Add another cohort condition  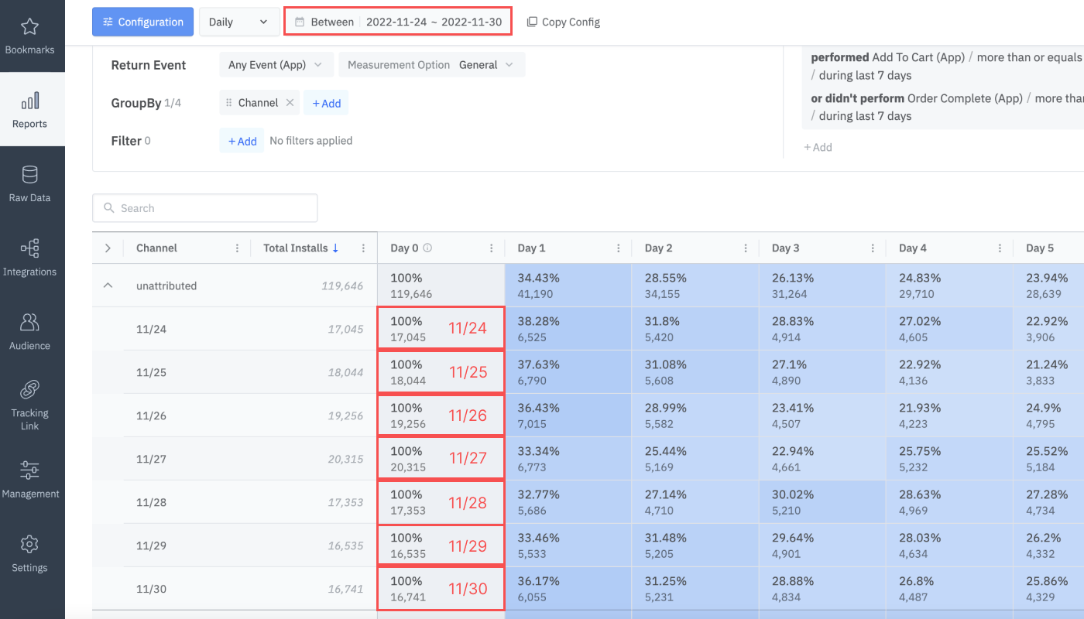[x=818, y=147]
